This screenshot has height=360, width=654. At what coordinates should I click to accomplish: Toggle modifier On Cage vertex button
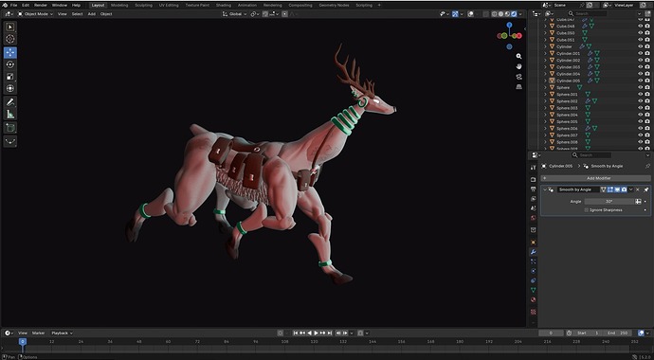pyautogui.click(x=603, y=189)
